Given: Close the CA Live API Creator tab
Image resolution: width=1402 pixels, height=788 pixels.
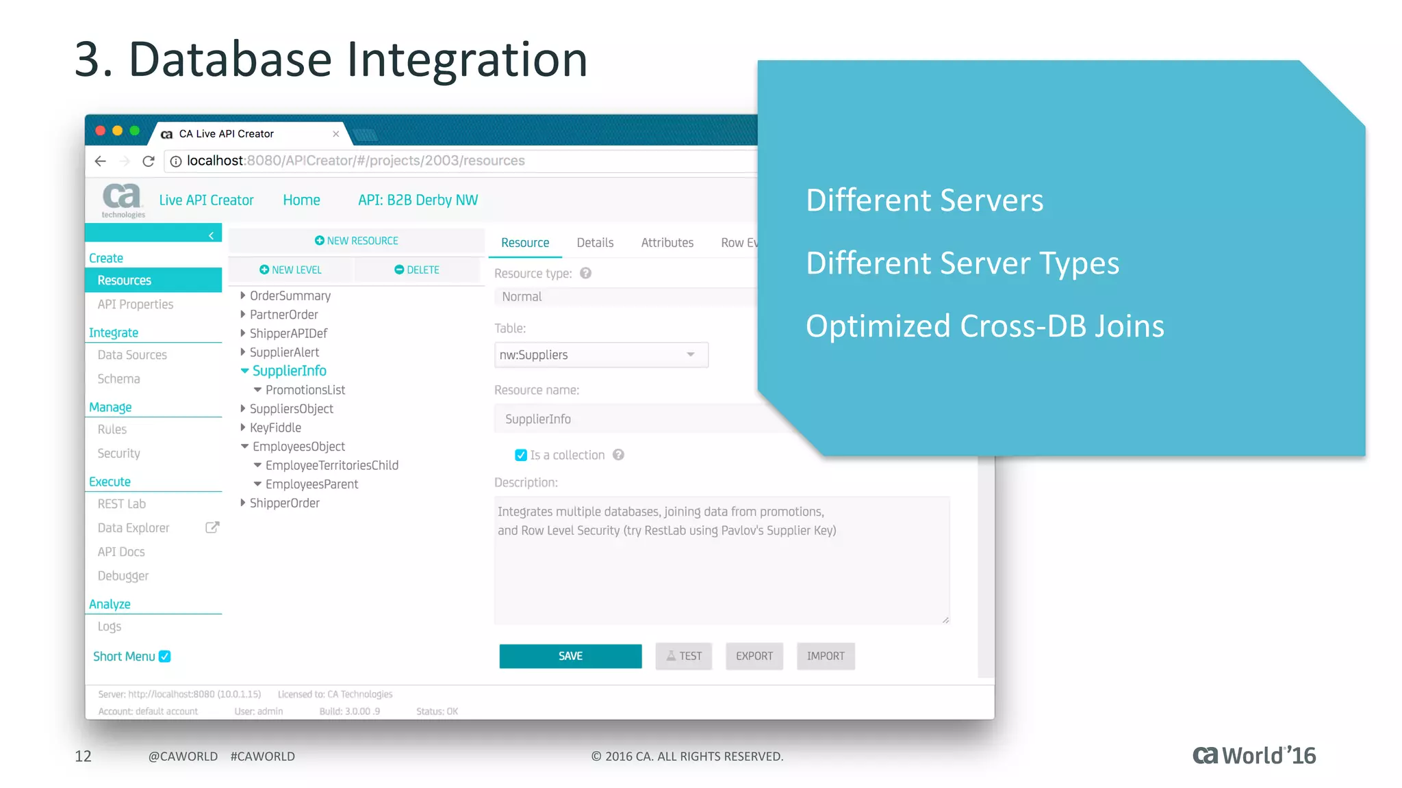Looking at the screenshot, I should click(336, 134).
